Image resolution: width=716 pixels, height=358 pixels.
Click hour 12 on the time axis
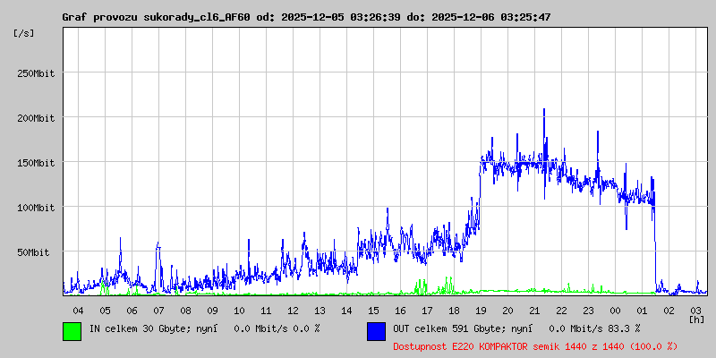pos(293,310)
